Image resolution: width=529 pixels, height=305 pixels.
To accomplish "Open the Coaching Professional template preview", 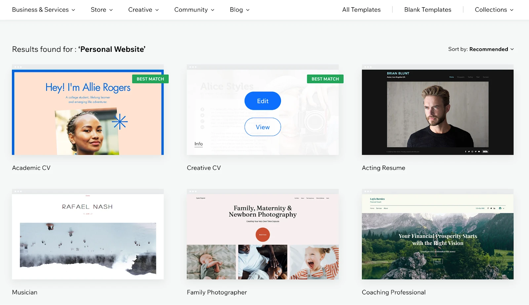I will pos(437,237).
